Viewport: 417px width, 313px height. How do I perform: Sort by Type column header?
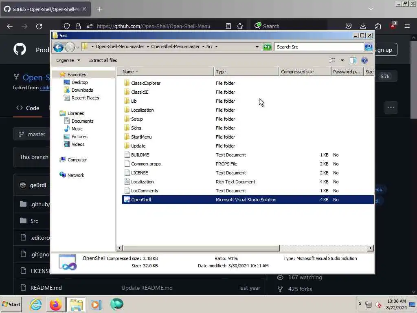(x=246, y=72)
